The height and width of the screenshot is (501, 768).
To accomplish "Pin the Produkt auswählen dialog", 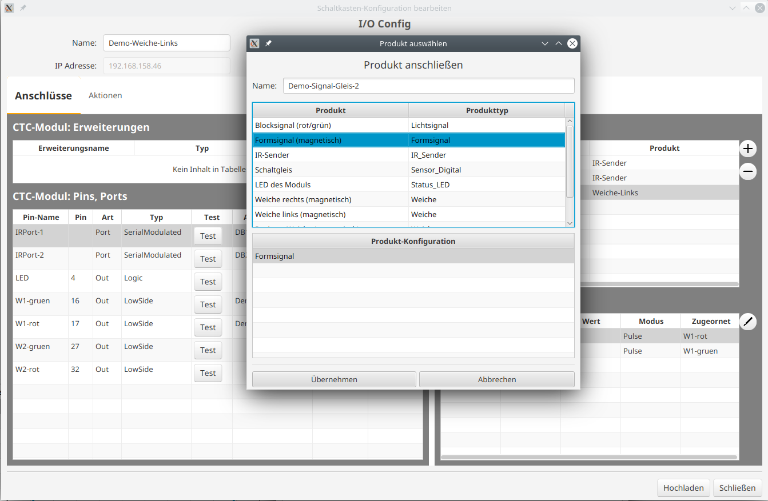I will pos(268,43).
